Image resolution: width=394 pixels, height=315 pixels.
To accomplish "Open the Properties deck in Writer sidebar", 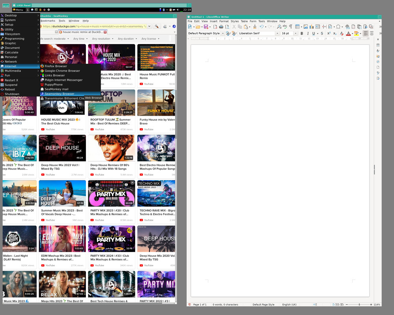I will click(378, 45).
